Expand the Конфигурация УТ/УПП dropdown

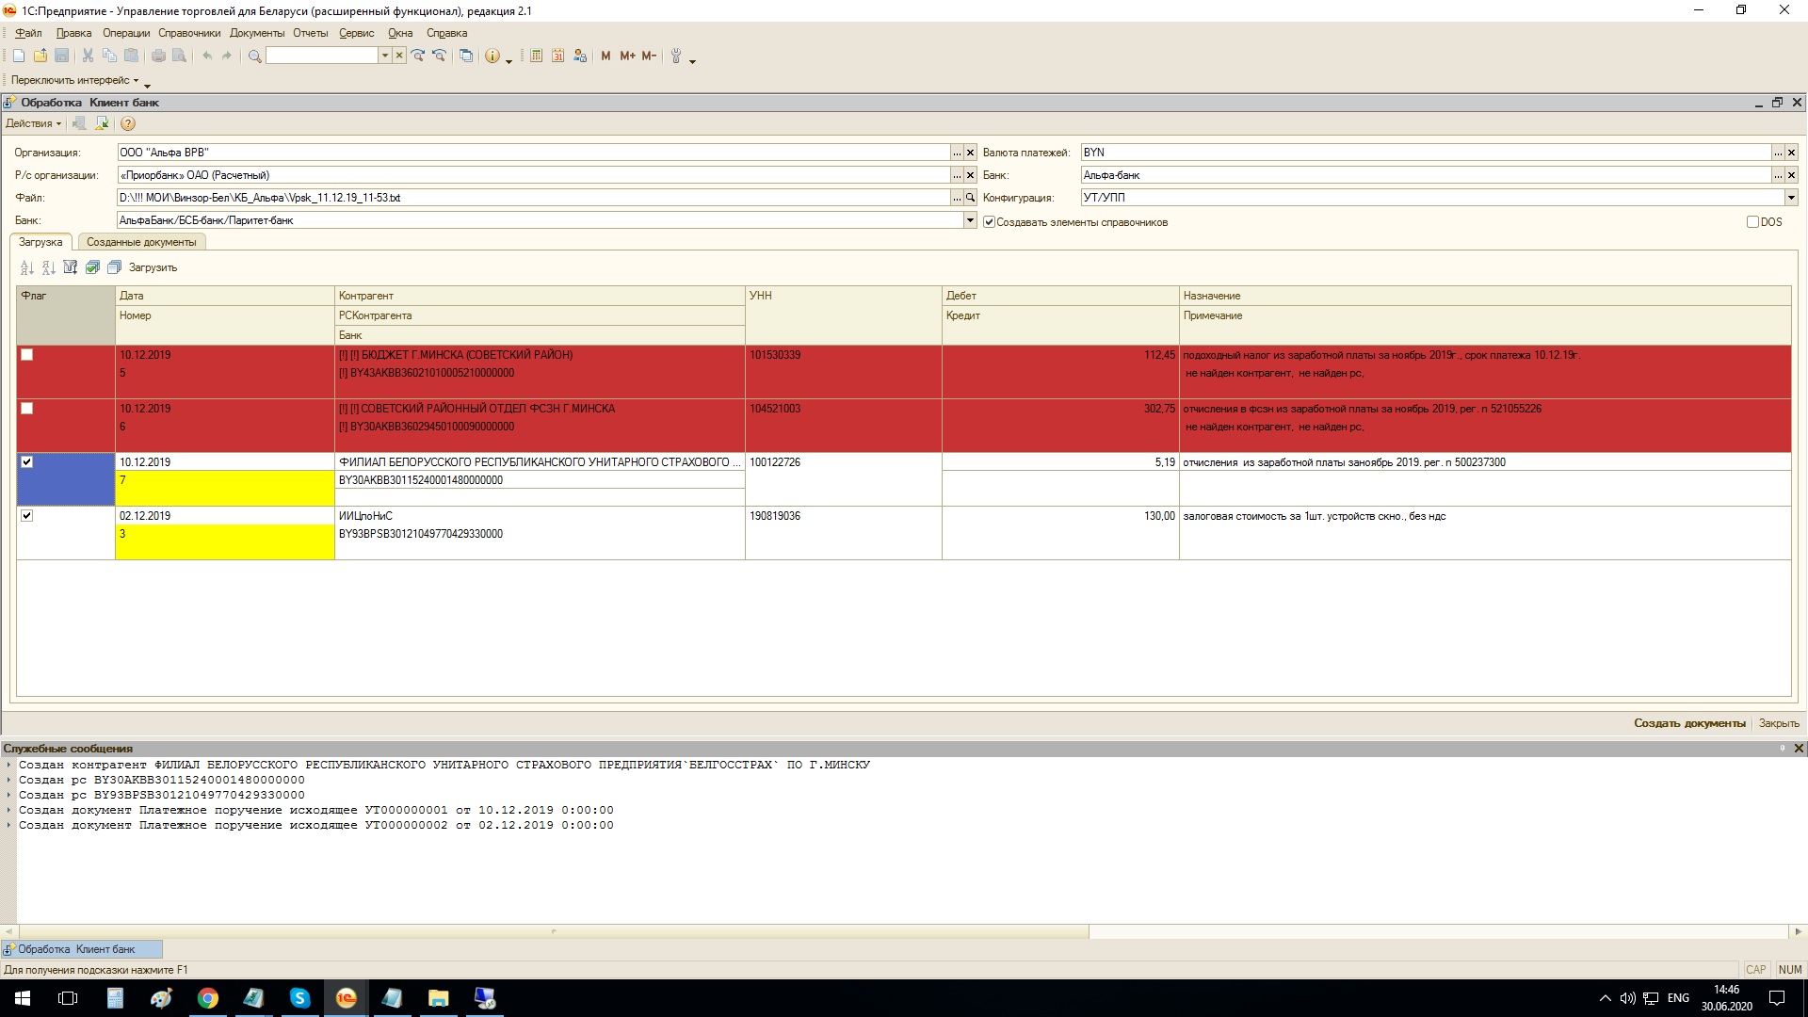tap(1791, 198)
